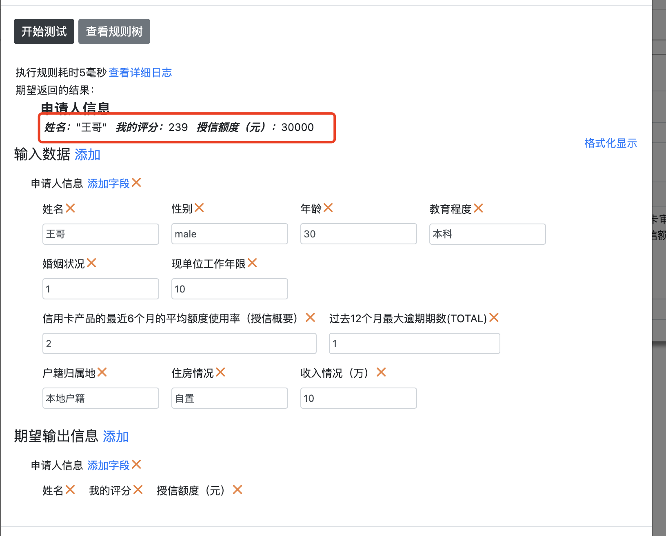
Task: Delete the 年龄 field using X icon
Action: 328,208
